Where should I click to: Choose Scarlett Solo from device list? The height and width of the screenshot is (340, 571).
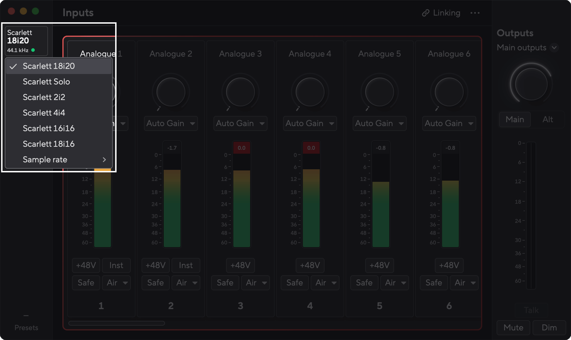tap(59, 82)
